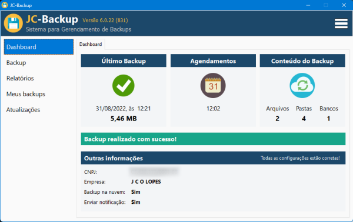Click the JC-Backup floppy disk logo

(x=14, y=23)
